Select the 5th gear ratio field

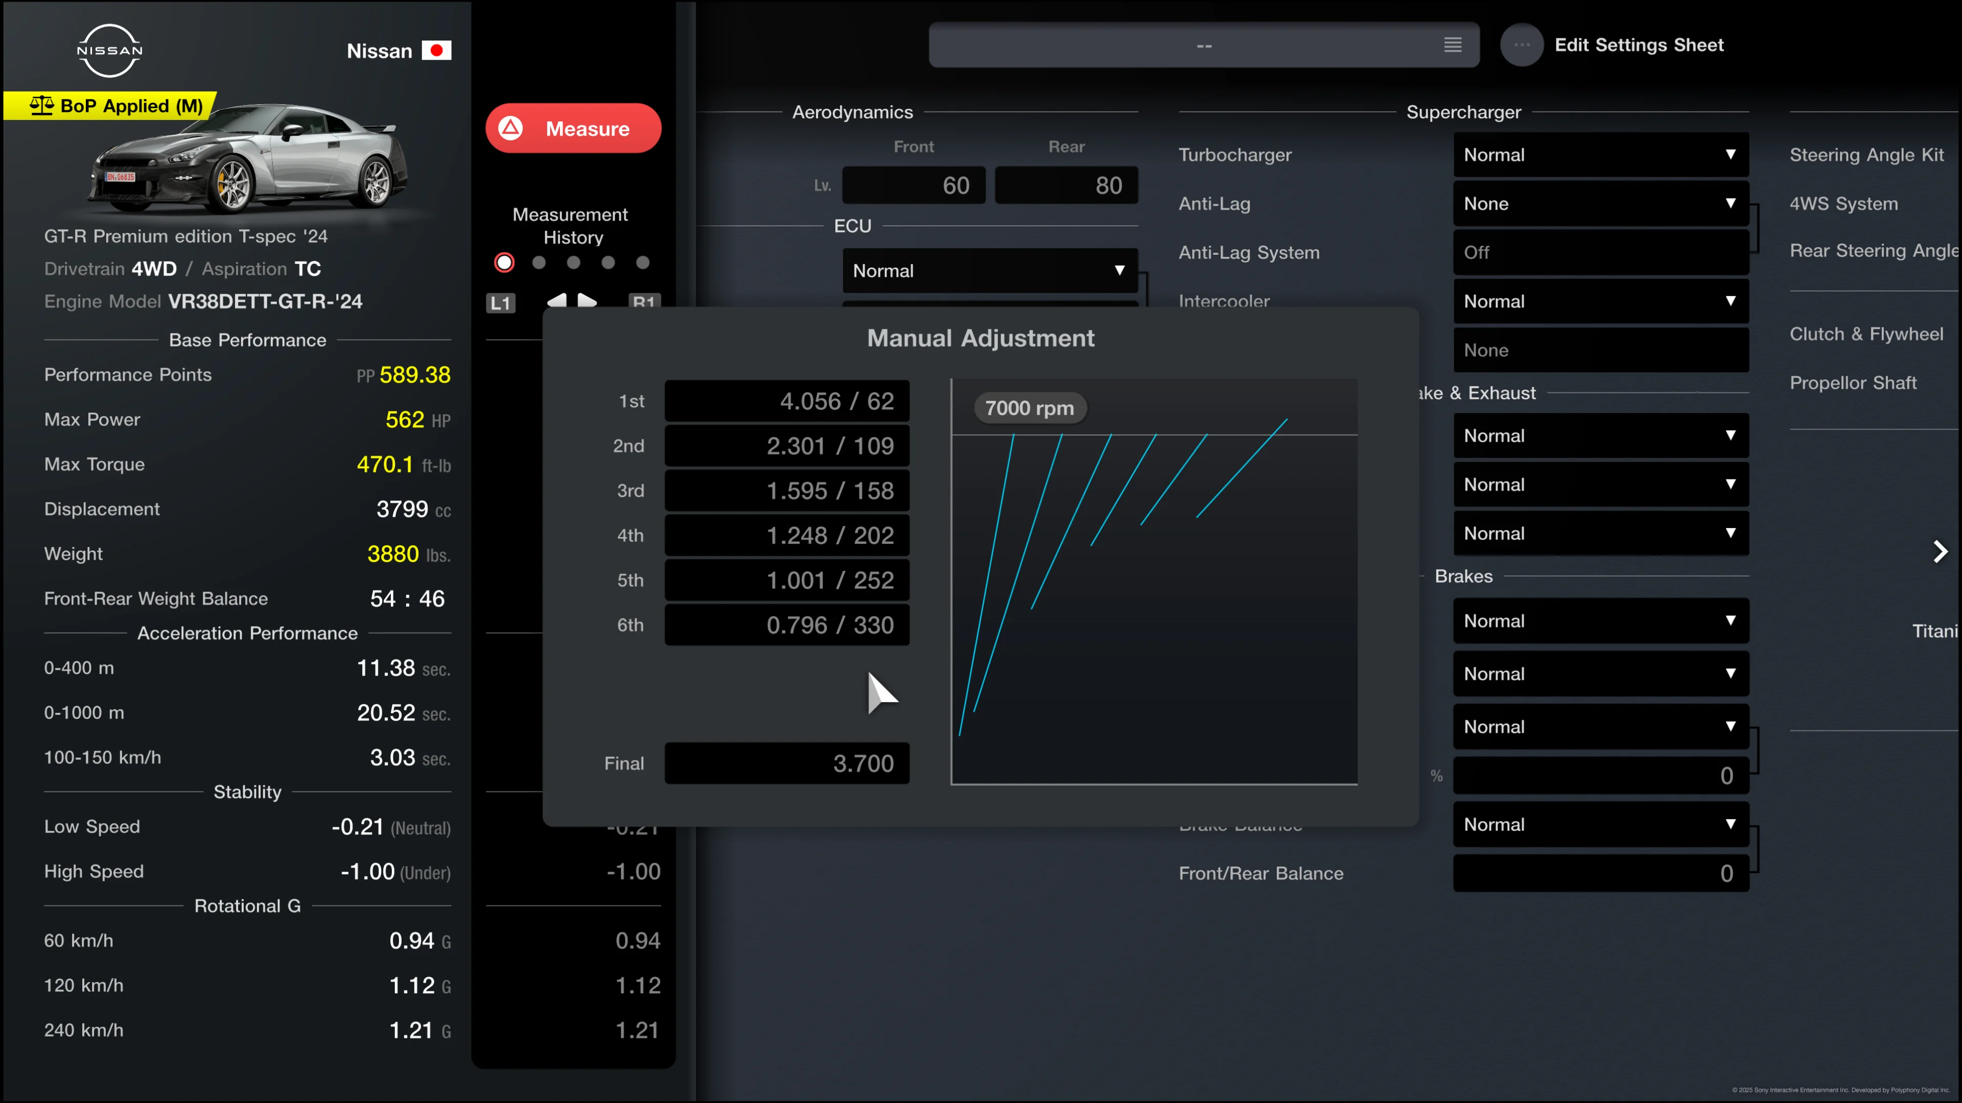coord(787,580)
